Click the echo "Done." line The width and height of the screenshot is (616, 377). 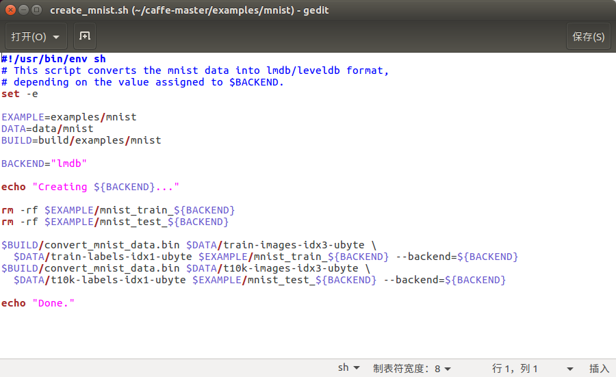pyautogui.click(x=38, y=303)
